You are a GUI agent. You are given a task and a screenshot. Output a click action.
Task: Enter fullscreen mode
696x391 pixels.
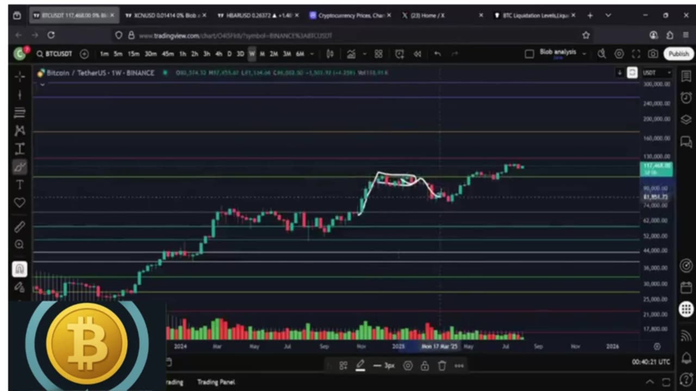pyautogui.click(x=636, y=54)
